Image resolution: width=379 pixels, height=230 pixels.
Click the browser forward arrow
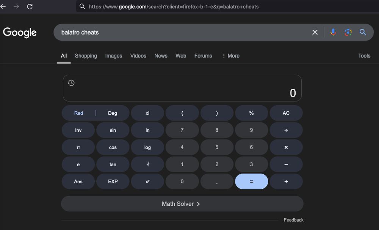tap(16, 6)
